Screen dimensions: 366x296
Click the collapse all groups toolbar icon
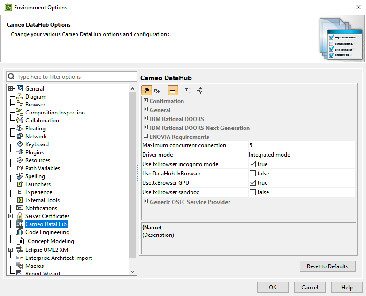(199, 91)
